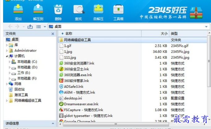Viewport: 211px width, 129px height.
Task: Click the 配置设置 type cell
Action: 178,98
